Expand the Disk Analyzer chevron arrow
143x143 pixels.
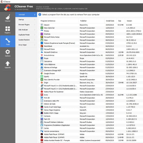click(x=35, y=30)
